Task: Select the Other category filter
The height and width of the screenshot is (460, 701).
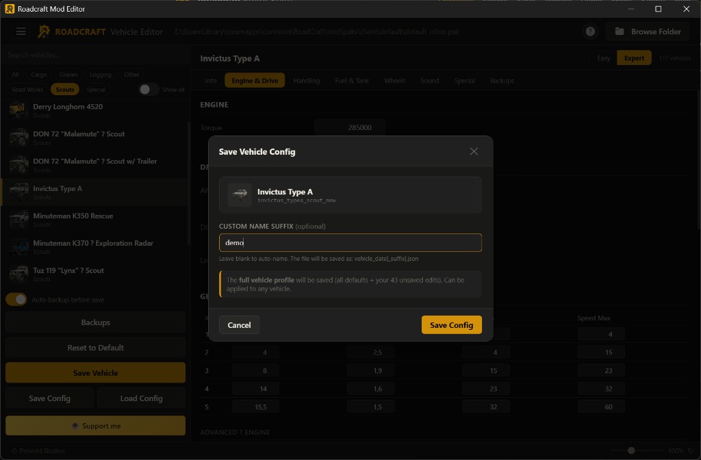Action: (131, 75)
